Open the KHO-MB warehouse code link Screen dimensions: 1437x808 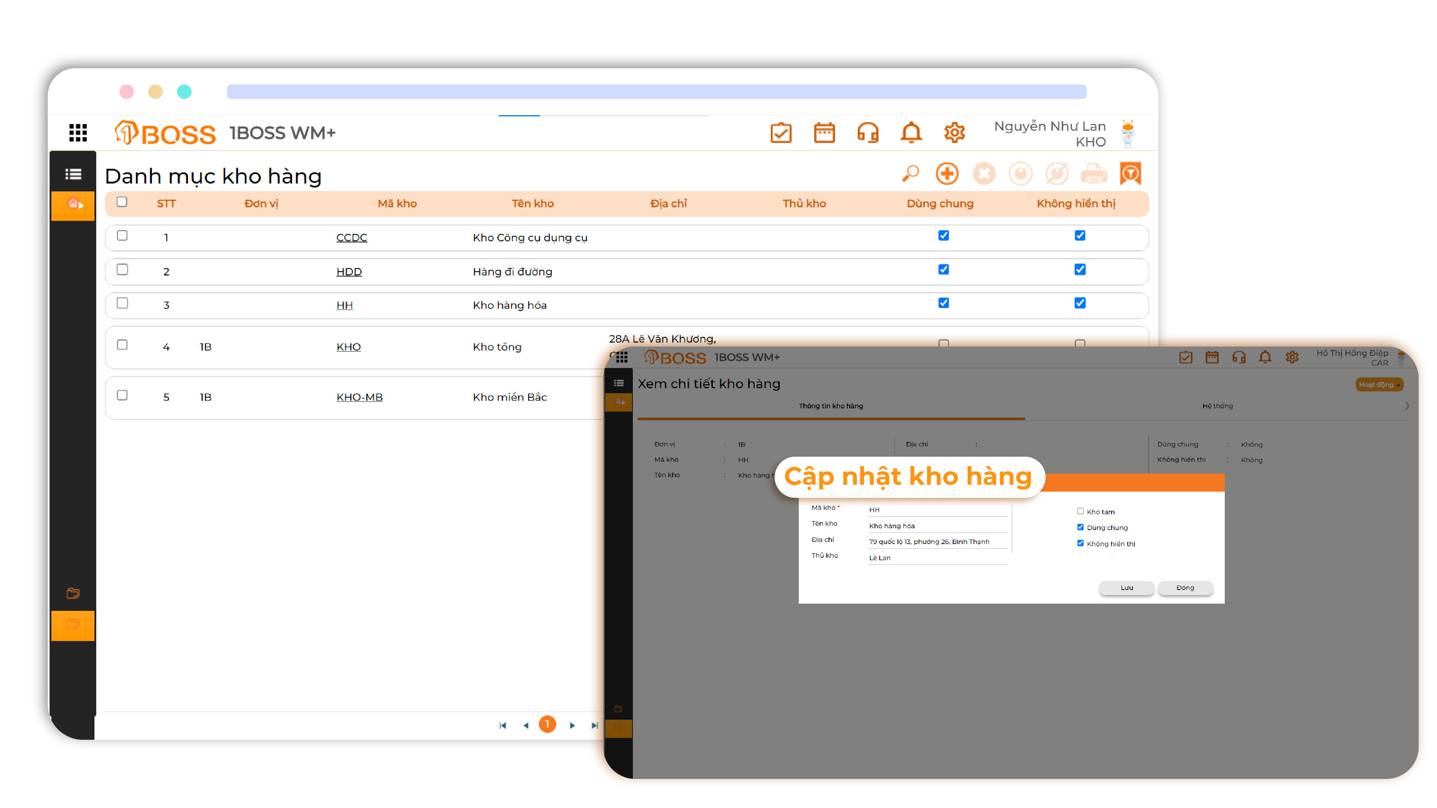pos(359,397)
